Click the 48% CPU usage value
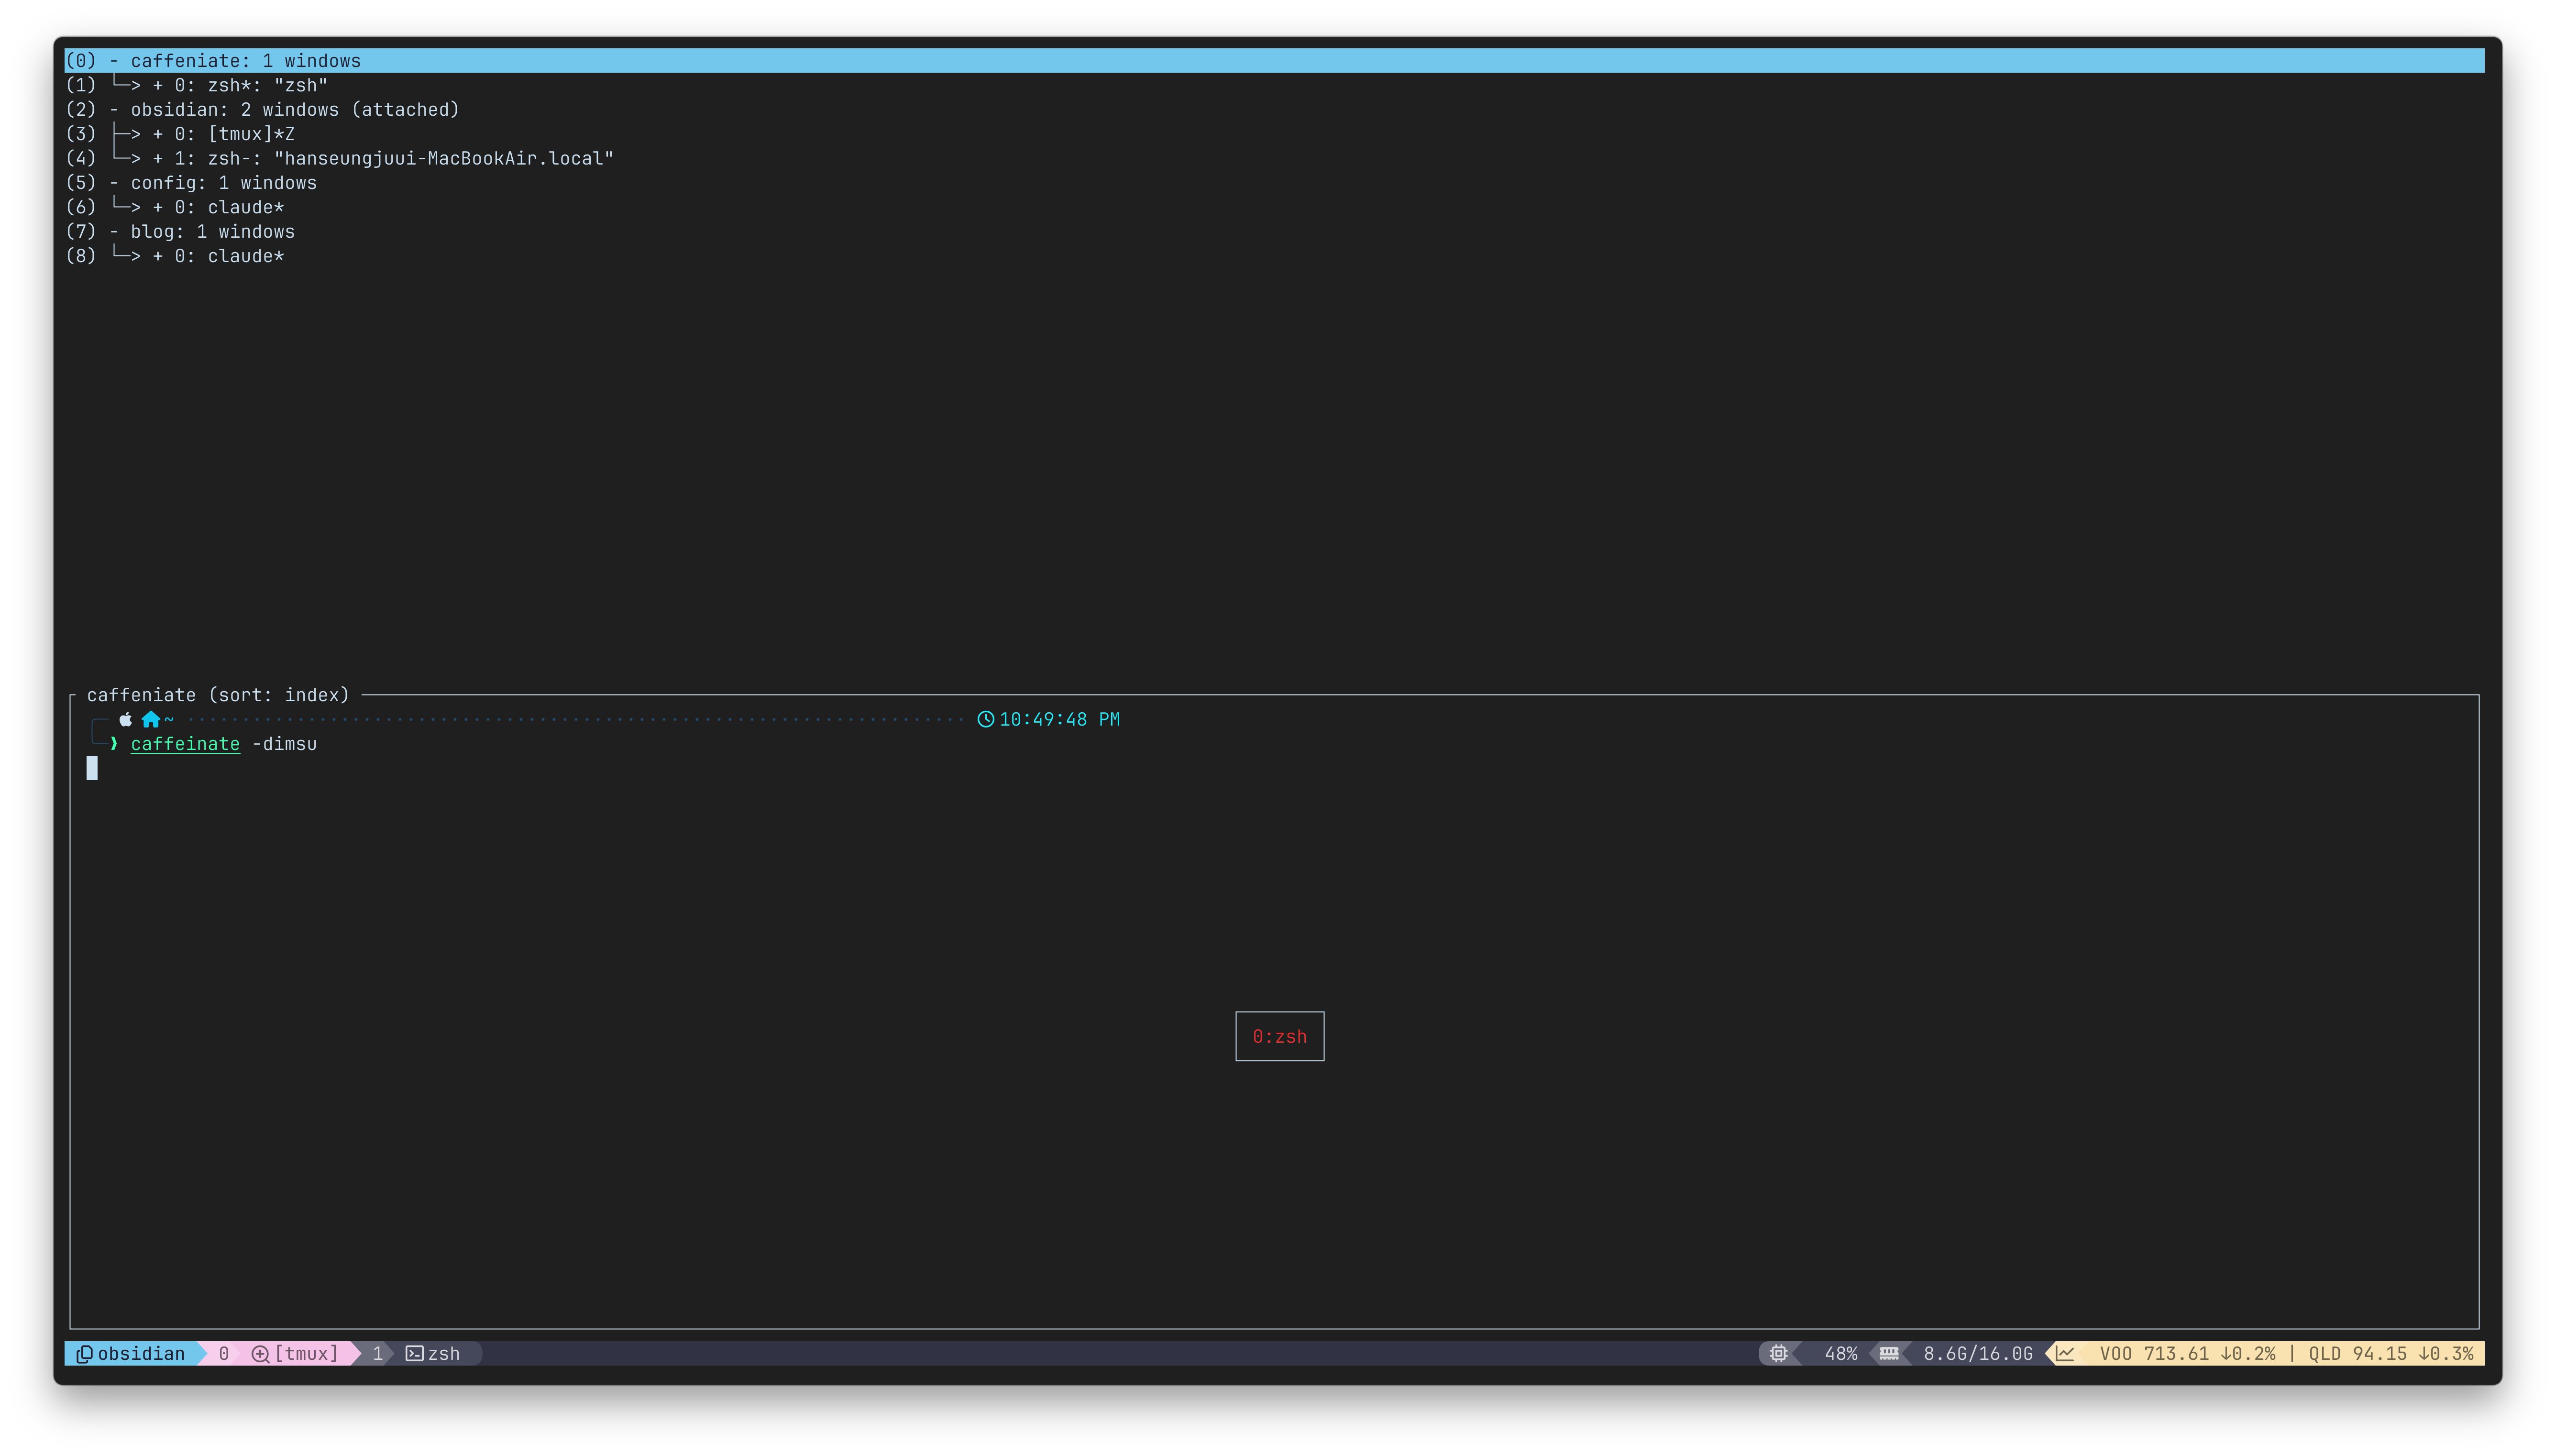This screenshot has height=1456, width=2556. [1840, 1353]
